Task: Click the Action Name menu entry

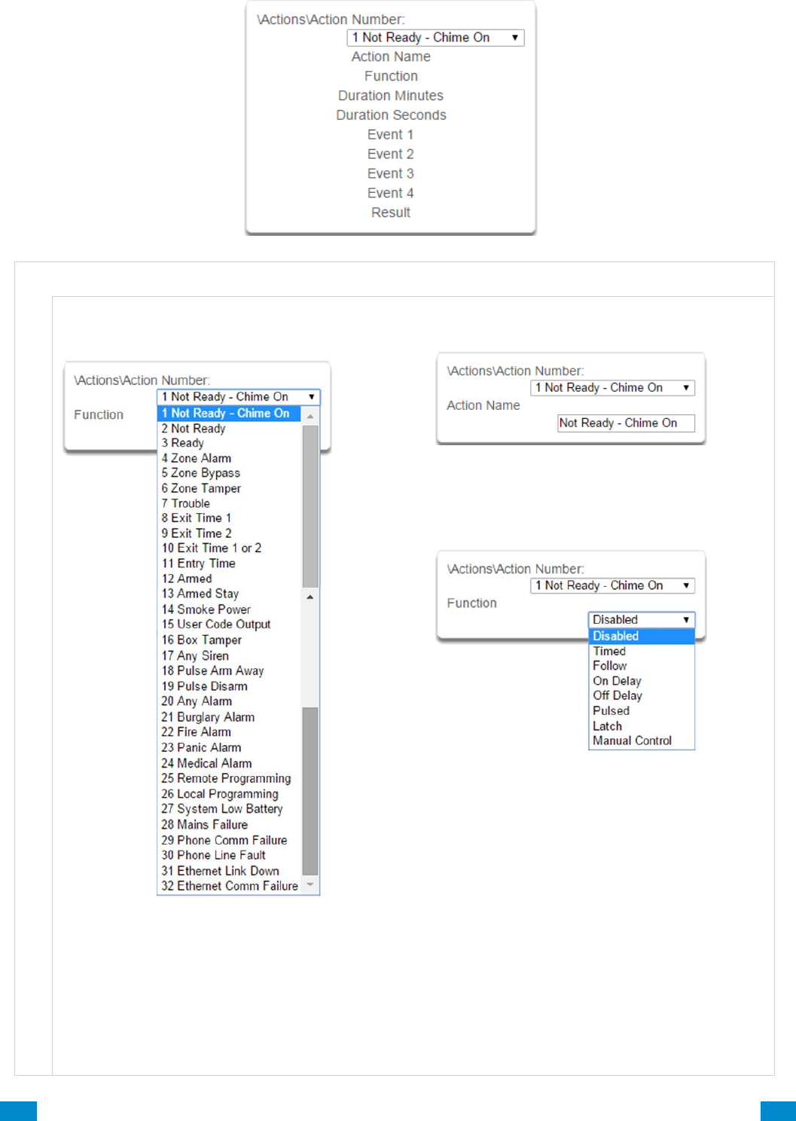Action: click(x=391, y=57)
